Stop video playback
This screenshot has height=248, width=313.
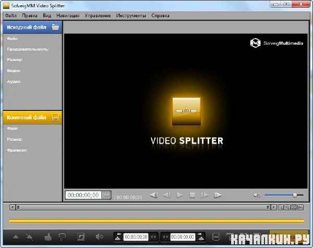point(192,195)
